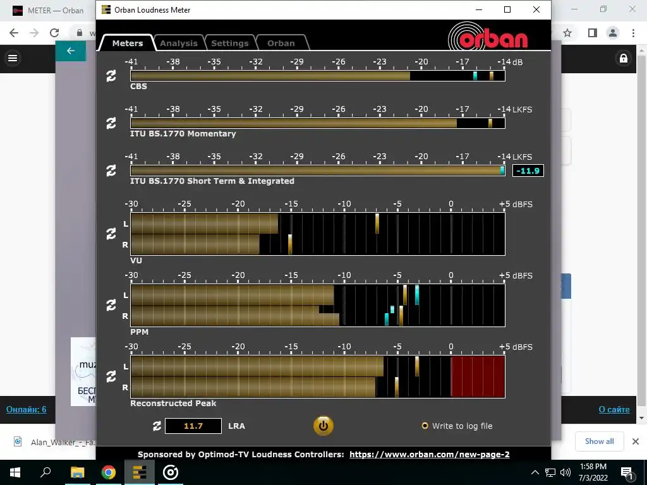Reset the CBS meter peak hold
The height and width of the screenshot is (485, 647).
tap(111, 76)
